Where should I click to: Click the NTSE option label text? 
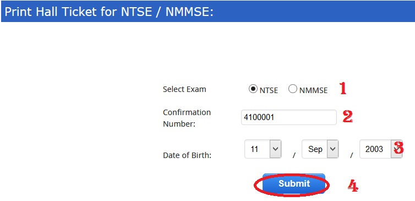269,90
